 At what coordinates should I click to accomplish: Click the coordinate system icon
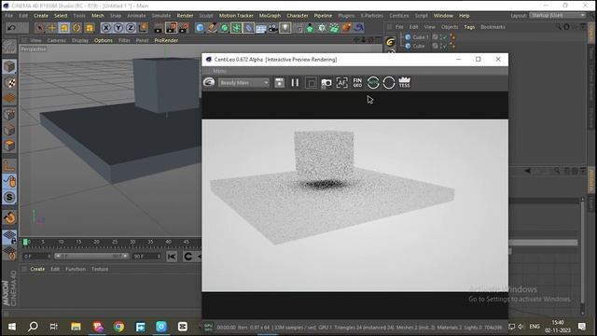(143, 28)
